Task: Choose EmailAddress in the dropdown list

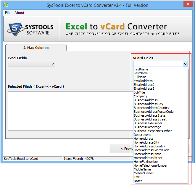Action: (x=160, y=81)
